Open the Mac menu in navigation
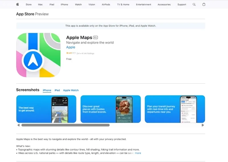 (40, 5)
